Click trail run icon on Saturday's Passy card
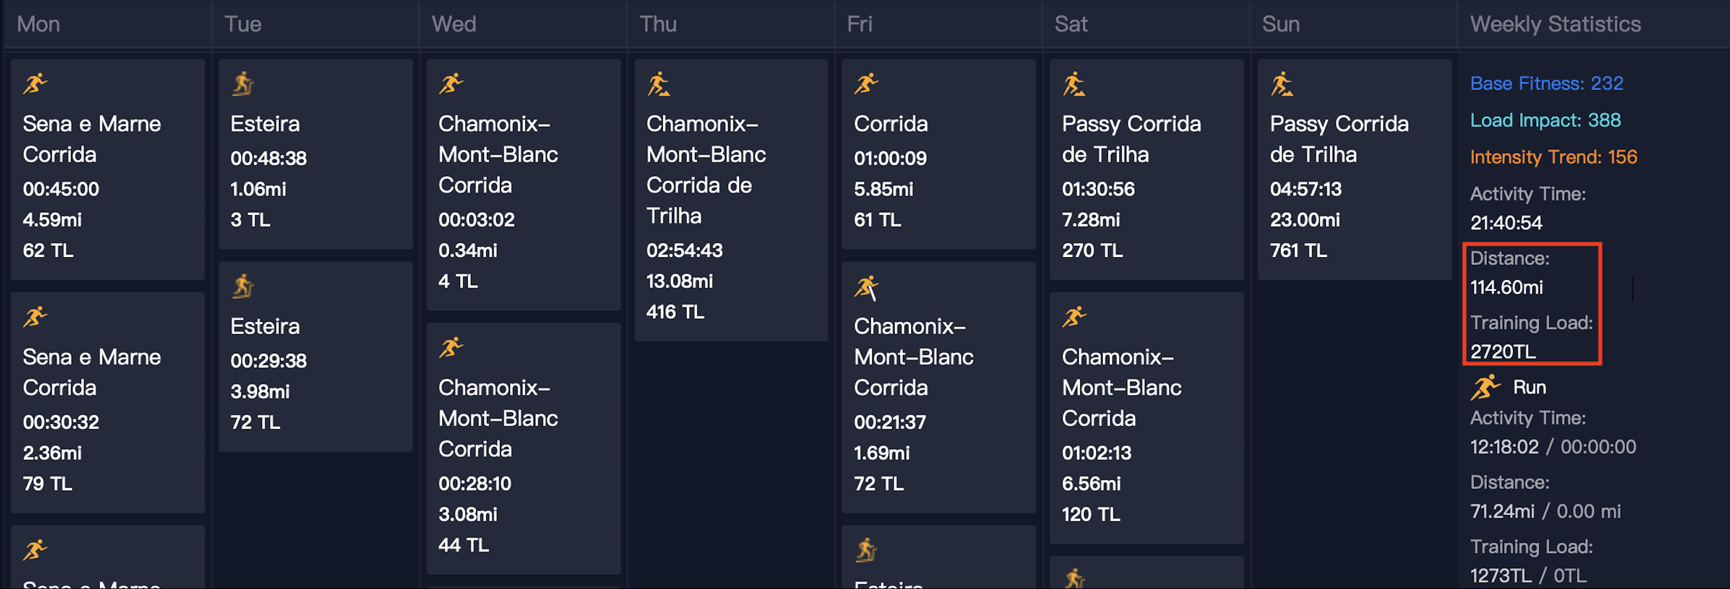 [x=1074, y=84]
